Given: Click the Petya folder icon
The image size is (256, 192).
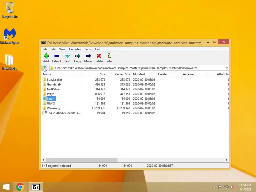Looking at the screenshot, I should (44, 94).
